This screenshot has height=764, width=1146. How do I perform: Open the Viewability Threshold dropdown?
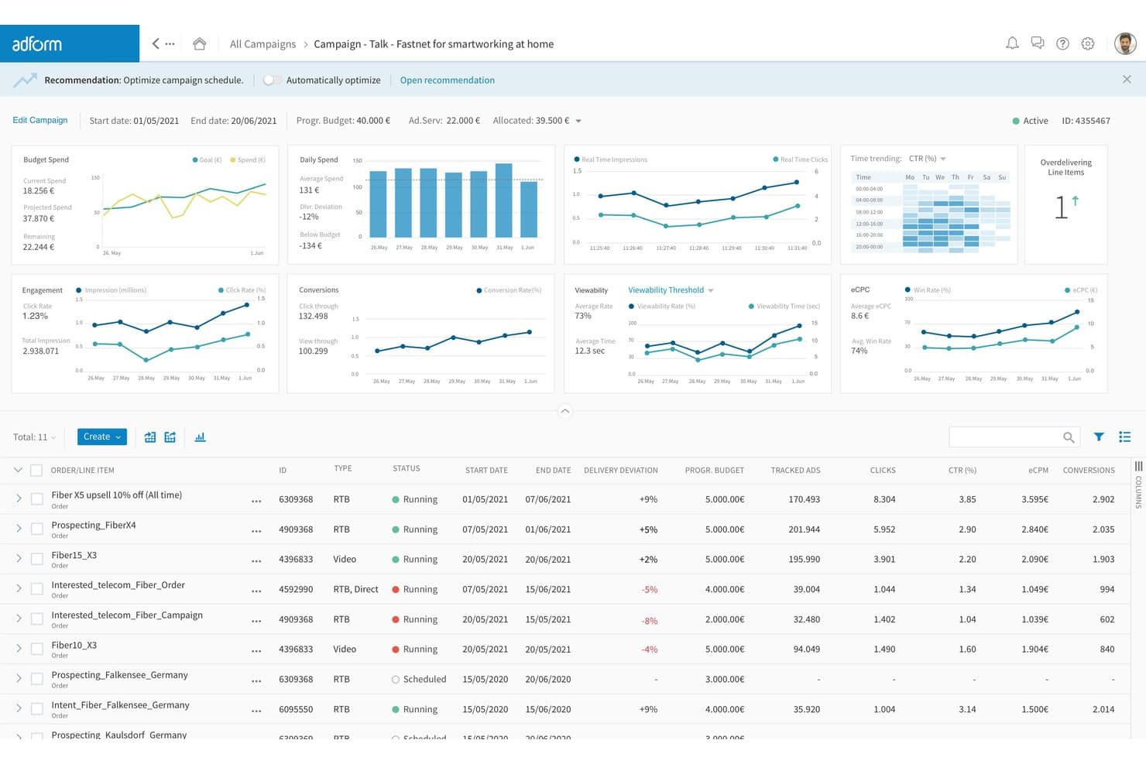pyautogui.click(x=671, y=290)
